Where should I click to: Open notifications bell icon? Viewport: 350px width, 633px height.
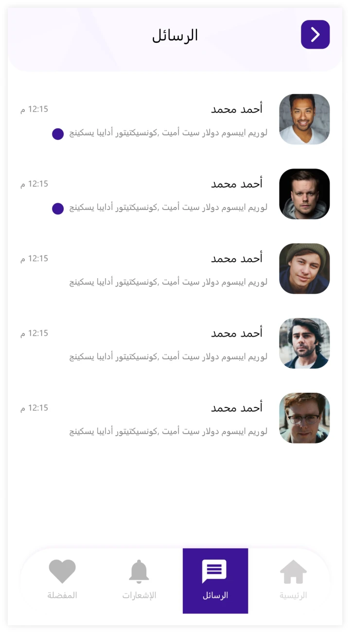tap(139, 571)
